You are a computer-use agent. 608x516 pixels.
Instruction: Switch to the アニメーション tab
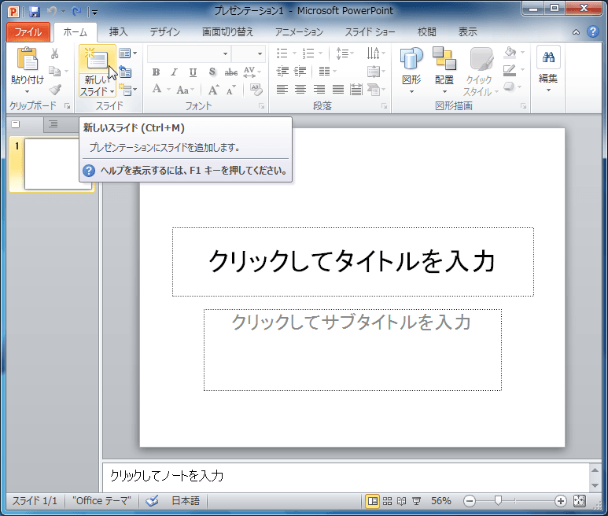[299, 32]
